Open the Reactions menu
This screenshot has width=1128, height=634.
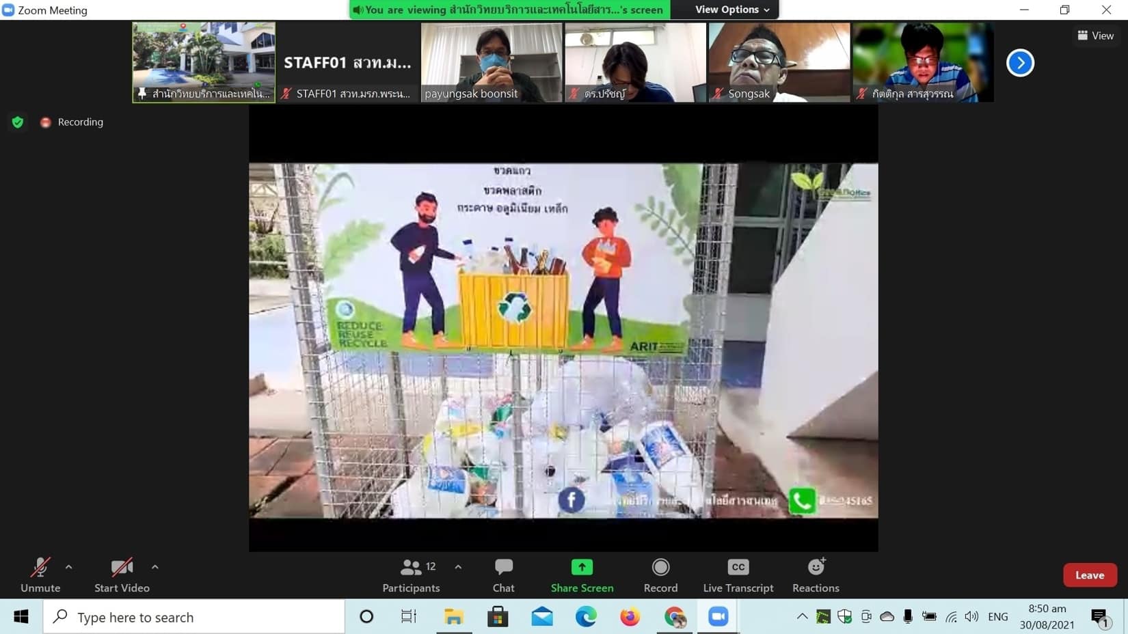[x=816, y=575]
